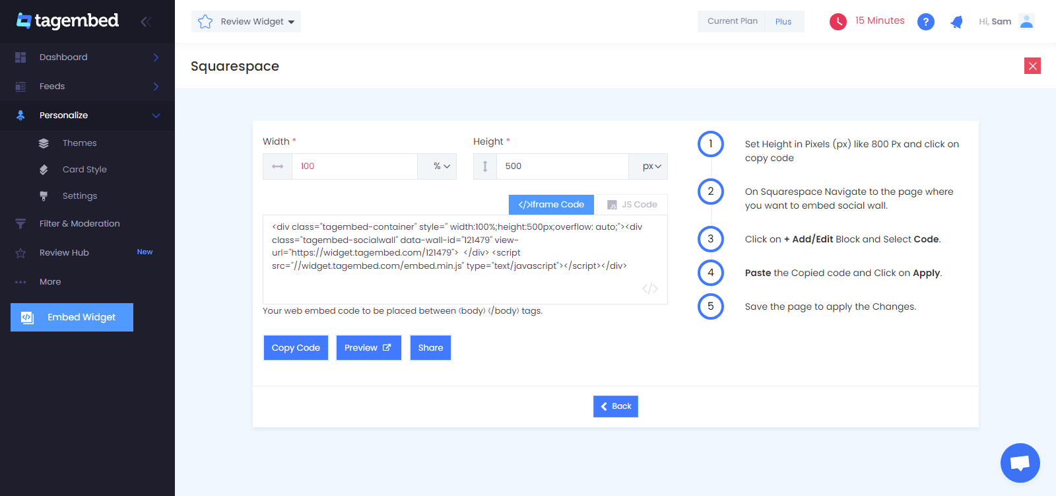Switch to the Iframe Code tab
This screenshot has width=1056, height=496.
[x=551, y=205]
